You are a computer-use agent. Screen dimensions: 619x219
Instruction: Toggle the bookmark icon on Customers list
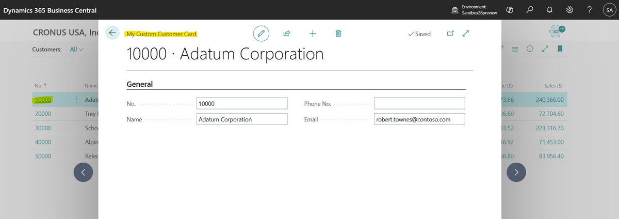[x=560, y=49]
